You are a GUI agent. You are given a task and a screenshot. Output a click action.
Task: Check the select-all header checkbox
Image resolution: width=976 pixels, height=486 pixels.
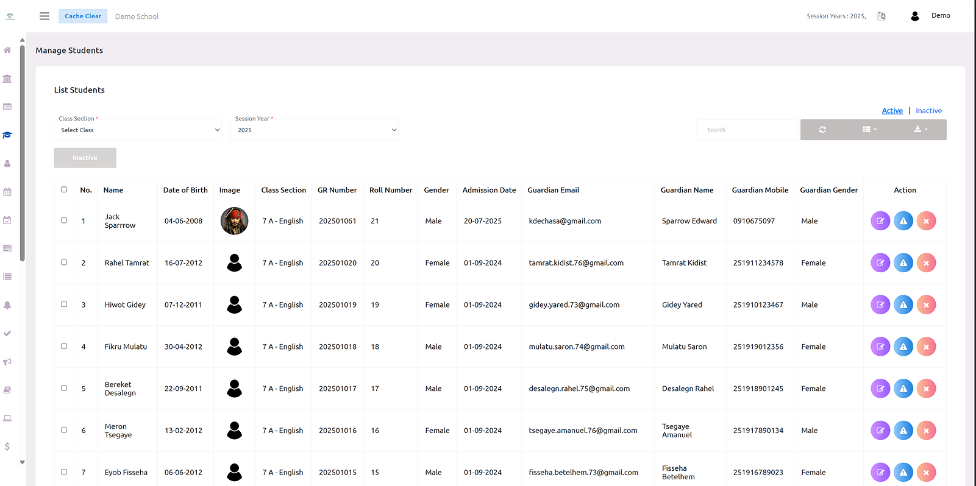point(64,190)
